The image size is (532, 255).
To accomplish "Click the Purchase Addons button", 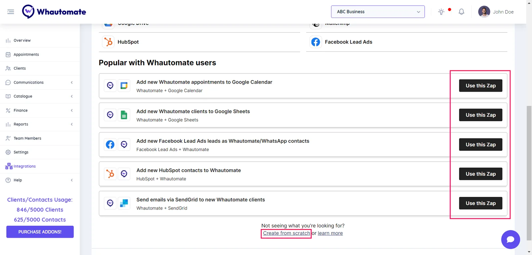I will click(40, 232).
